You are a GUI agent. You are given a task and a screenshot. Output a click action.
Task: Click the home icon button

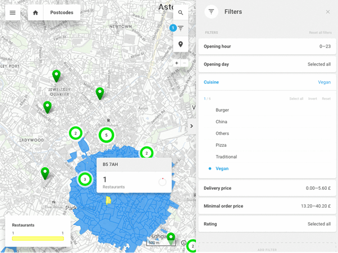[x=36, y=12]
